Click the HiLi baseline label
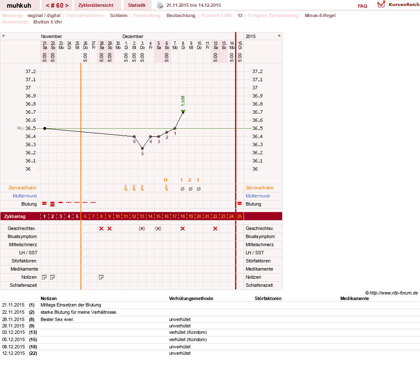This screenshot has height=392, width=420. (x=21, y=128)
